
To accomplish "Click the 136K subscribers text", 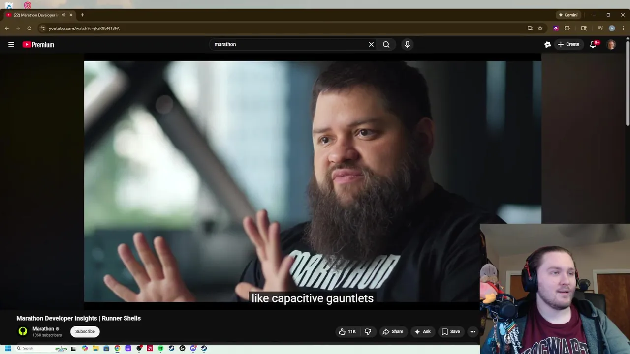I will pos(47,335).
